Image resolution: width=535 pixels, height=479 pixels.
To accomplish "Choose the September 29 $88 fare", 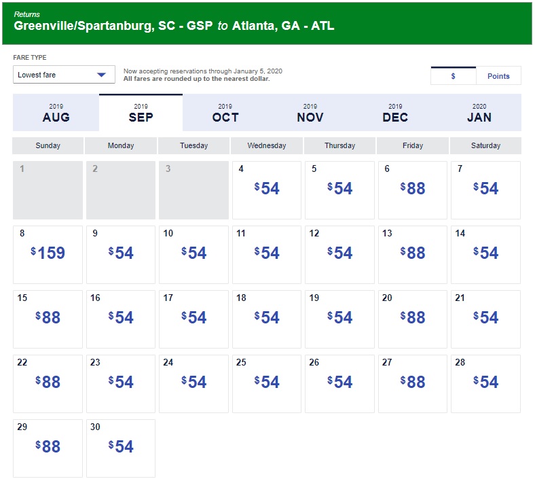I will [48, 448].
